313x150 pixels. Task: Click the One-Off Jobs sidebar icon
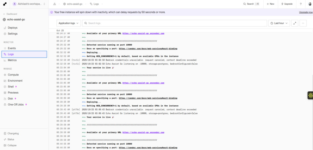(5, 105)
